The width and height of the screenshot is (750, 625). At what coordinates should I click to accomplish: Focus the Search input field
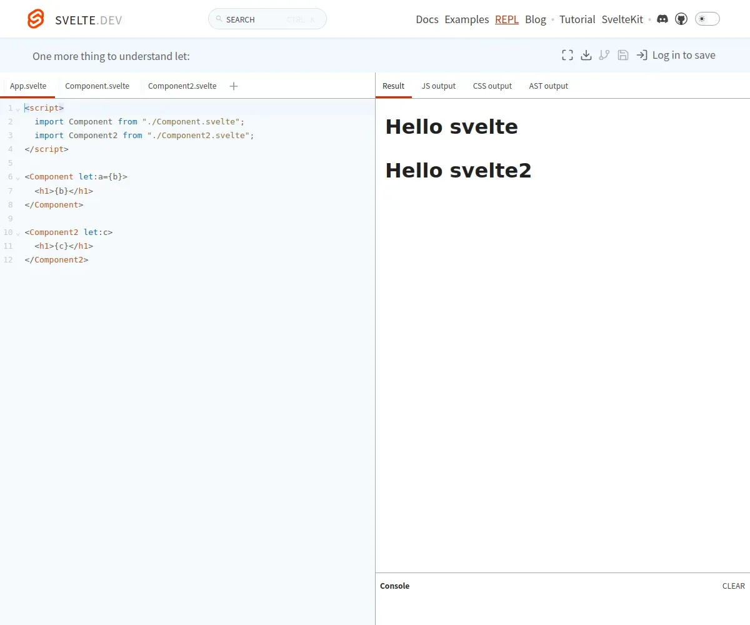click(267, 19)
